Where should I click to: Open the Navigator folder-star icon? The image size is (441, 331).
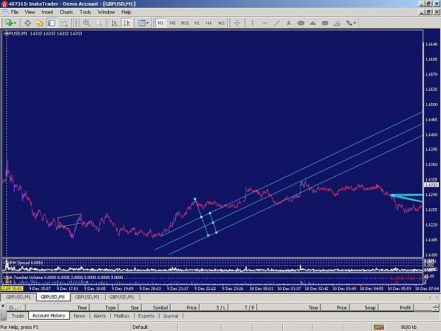pyautogui.click(x=40, y=23)
